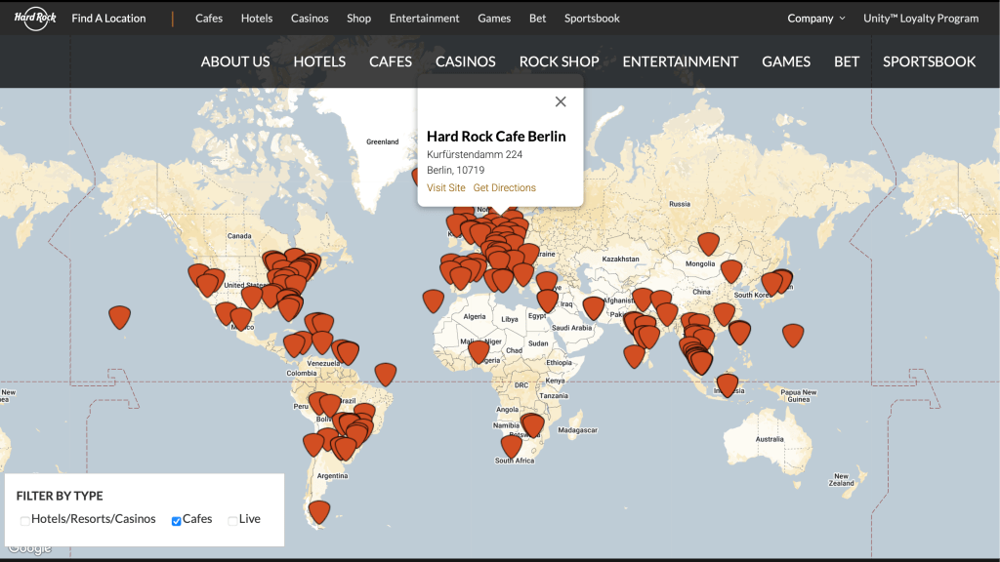1000x562 pixels.
Task: Click the map pin in South Africa
Action: coord(511,446)
